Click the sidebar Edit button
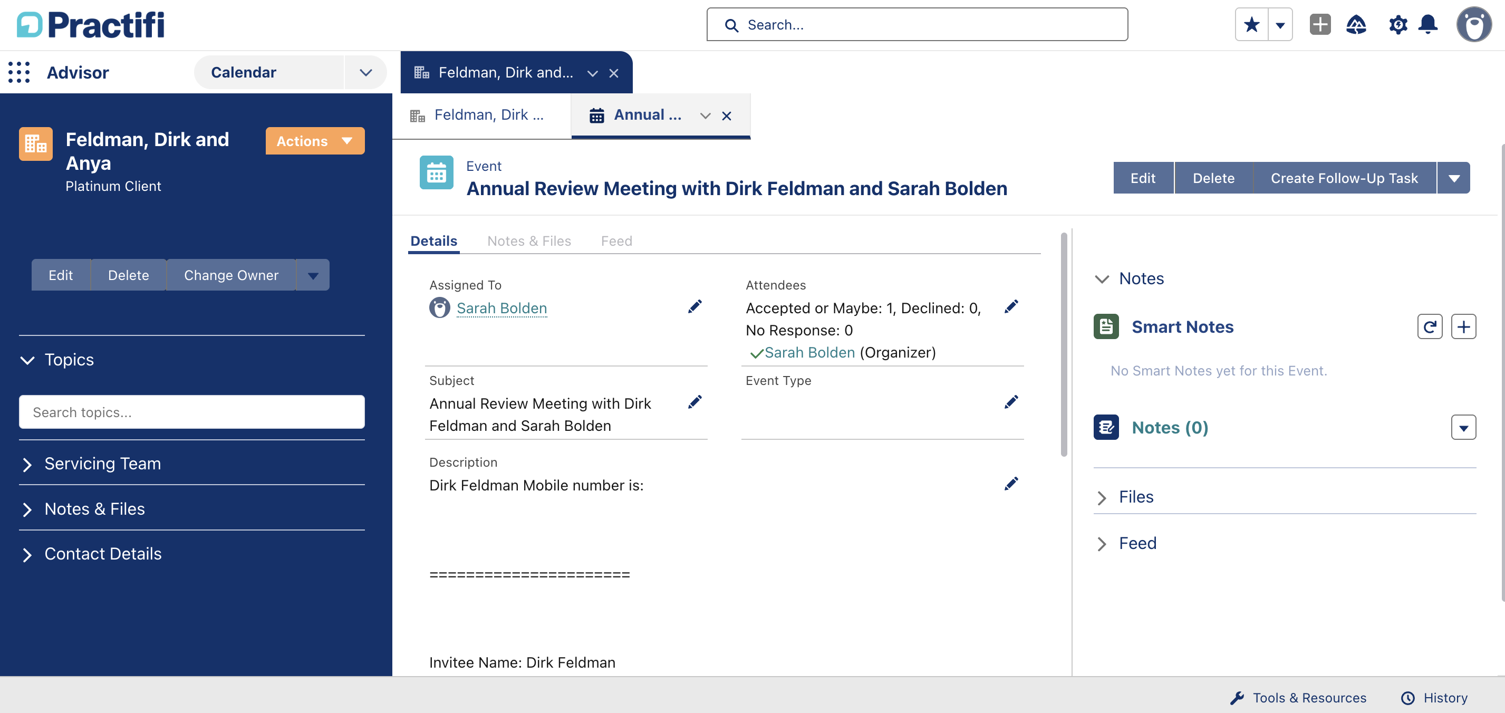Screen dimensions: 1505x713 click(x=61, y=275)
